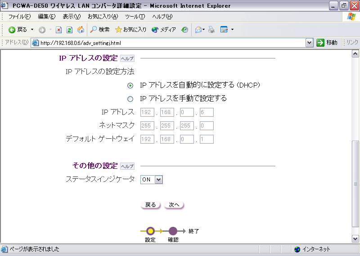
Task: Click the status bar page icon
Action: point(4,249)
